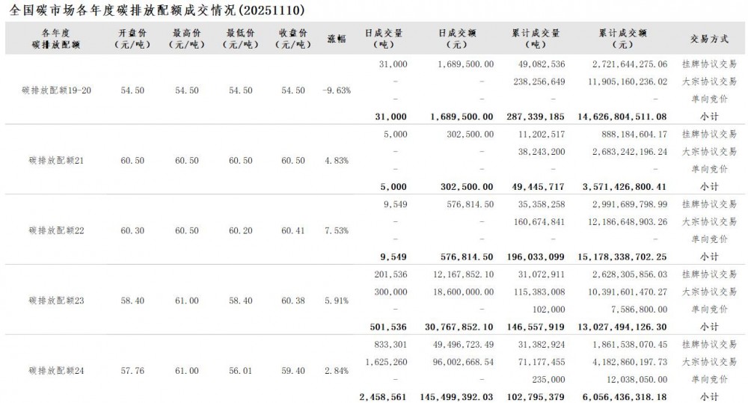This screenshot has width=748, height=403.
Task: Select the 碳排放配额23 row label
Action: click(x=57, y=301)
